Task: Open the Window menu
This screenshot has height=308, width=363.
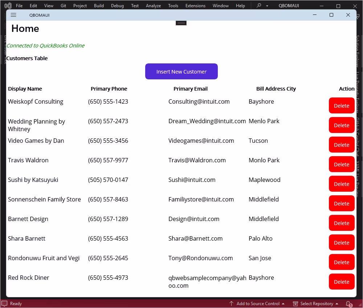Action: pos(221,5)
